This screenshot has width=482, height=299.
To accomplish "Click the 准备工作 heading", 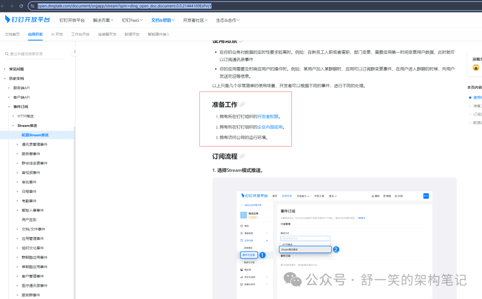I will click(224, 105).
